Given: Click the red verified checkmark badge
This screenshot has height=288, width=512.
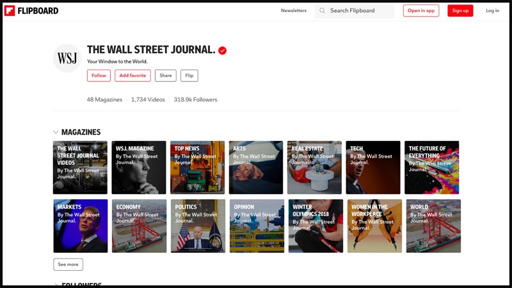Looking at the screenshot, I should point(222,51).
